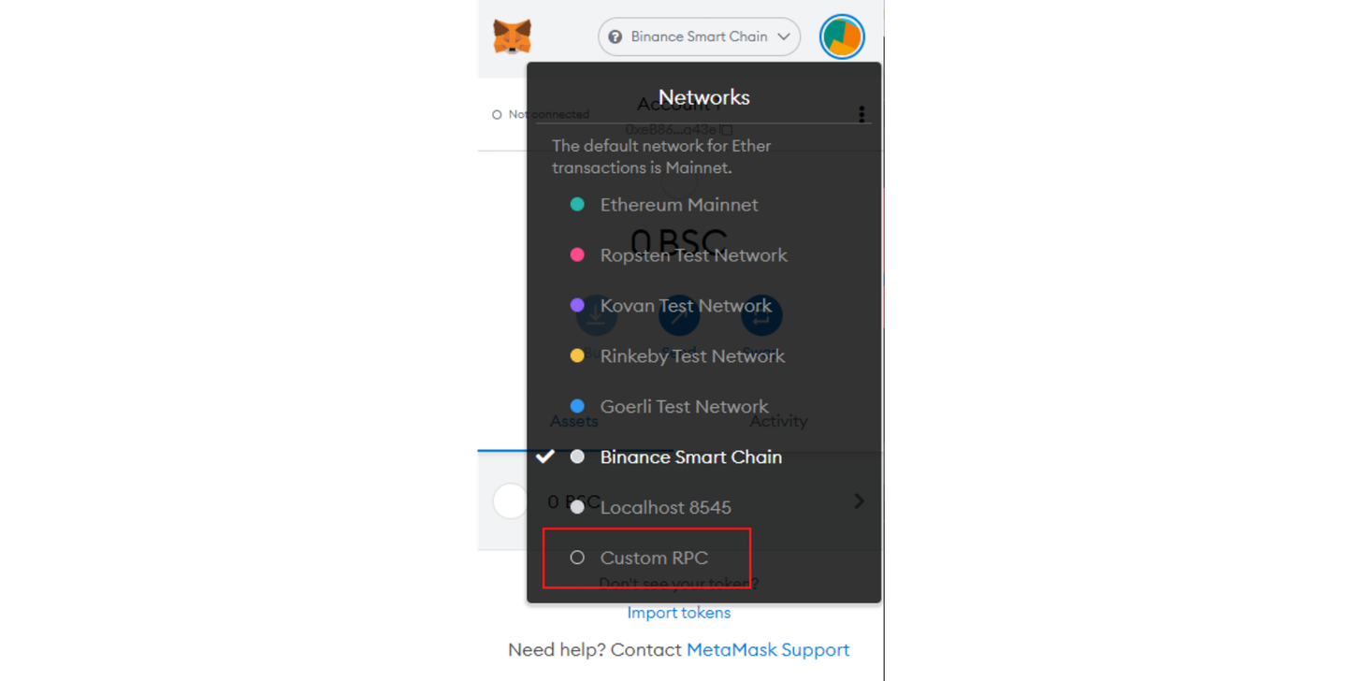Click the Ethereum Mainnet green dot
The width and height of the screenshot is (1362, 681).
pos(577,204)
